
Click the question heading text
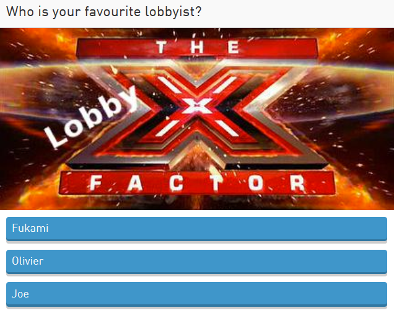click(104, 12)
